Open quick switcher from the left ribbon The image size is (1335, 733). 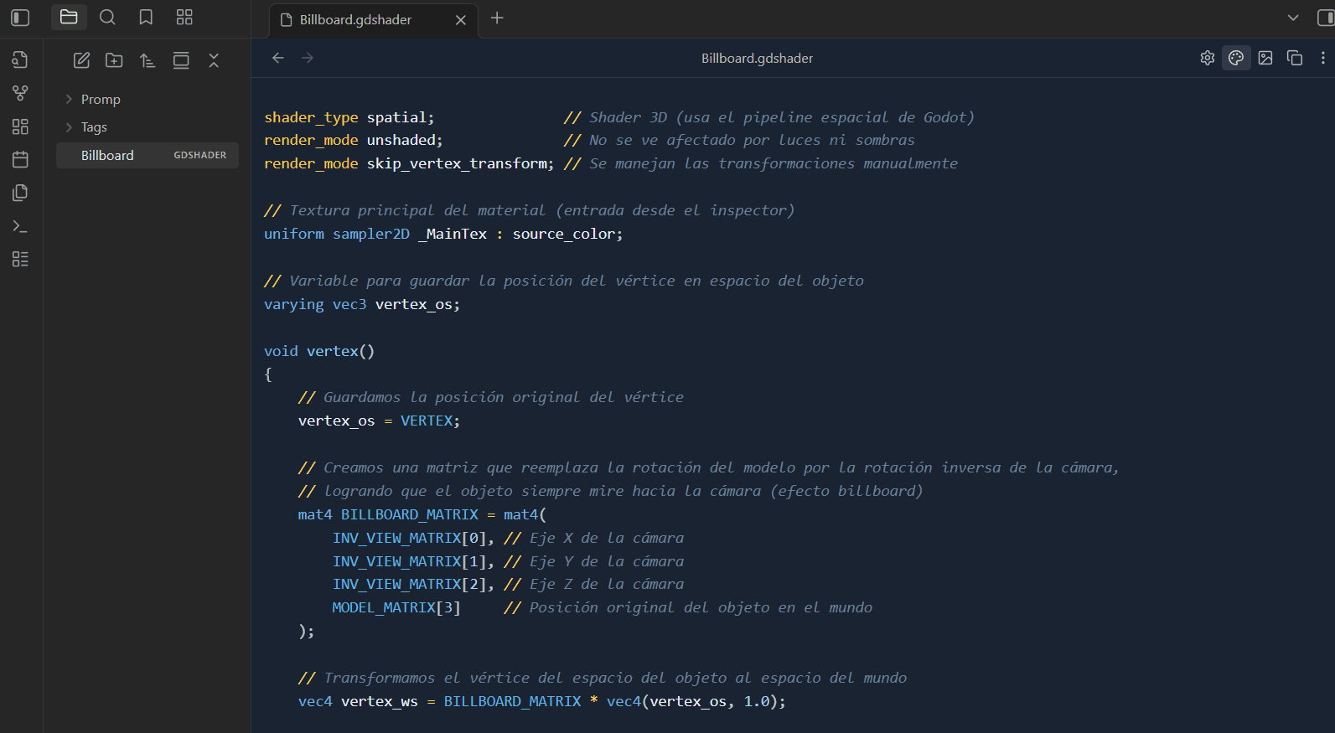[20, 59]
